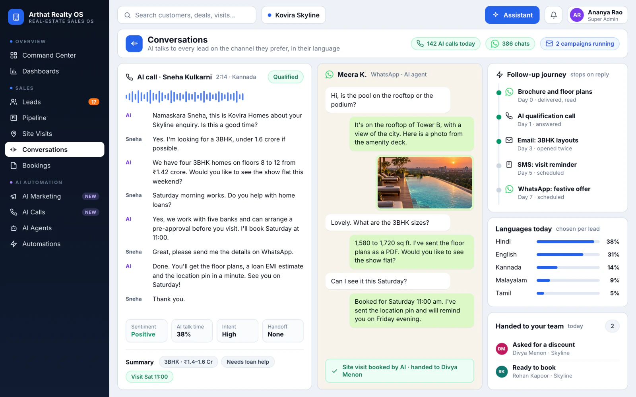Focus the search customers, deals, visits field
The image size is (636, 397).
click(187, 15)
